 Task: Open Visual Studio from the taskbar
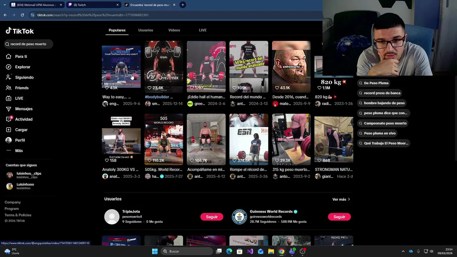(x=250, y=251)
